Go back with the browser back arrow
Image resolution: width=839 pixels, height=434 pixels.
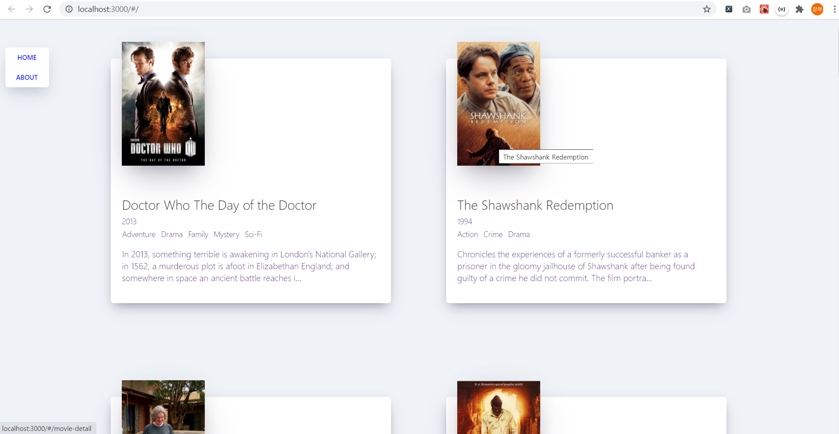click(x=12, y=9)
